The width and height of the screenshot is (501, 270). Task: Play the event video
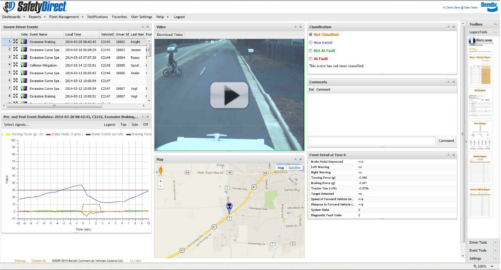point(229,96)
